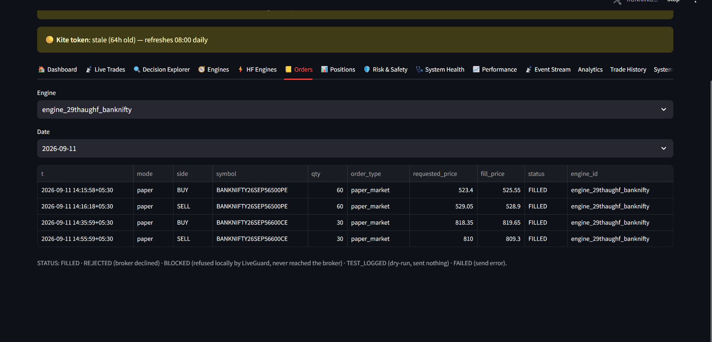Image resolution: width=712 pixels, height=342 pixels.
Task: Click the HF Engines lightning icon
Action: pos(241,69)
